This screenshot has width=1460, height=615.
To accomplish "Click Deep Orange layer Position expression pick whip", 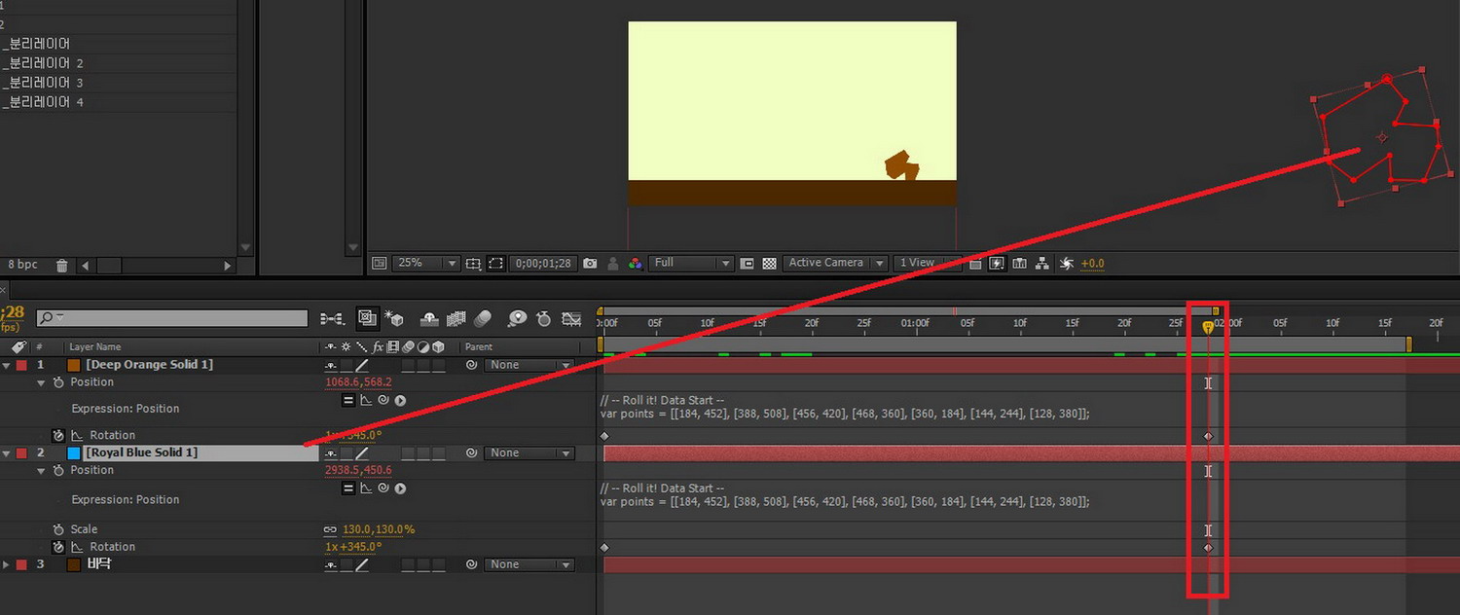I will coord(383,400).
